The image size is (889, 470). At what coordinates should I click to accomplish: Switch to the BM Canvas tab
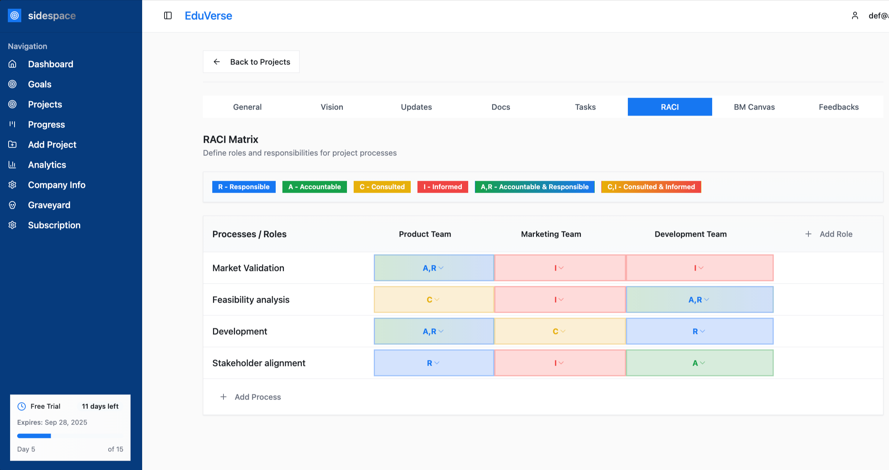coord(754,107)
